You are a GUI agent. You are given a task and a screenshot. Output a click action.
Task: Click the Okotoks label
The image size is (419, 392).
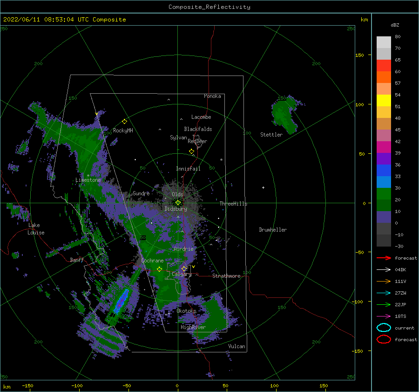[x=186, y=311]
